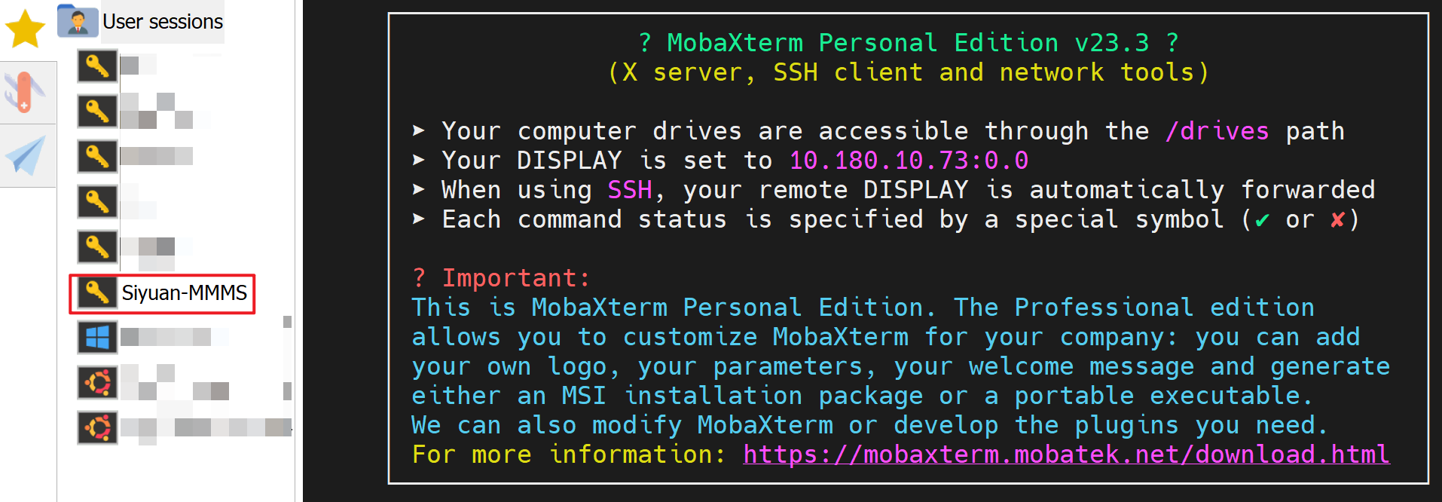Click the key icon just above Siyuan-MMMS
1442x502 pixels.
coord(97,247)
